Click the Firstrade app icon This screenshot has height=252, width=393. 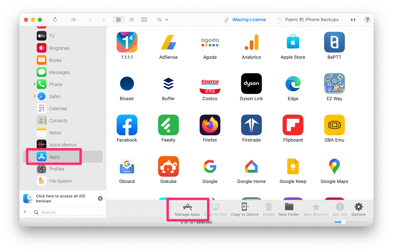point(251,125)
